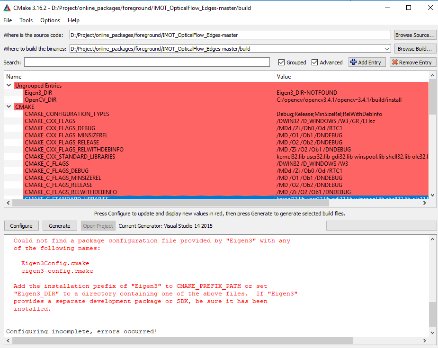The height and width of the screenshot is (348, 438).
Task: Select CMAKE_C_FLAGS_DEBUG entry
Action: [x=56, y=170]
